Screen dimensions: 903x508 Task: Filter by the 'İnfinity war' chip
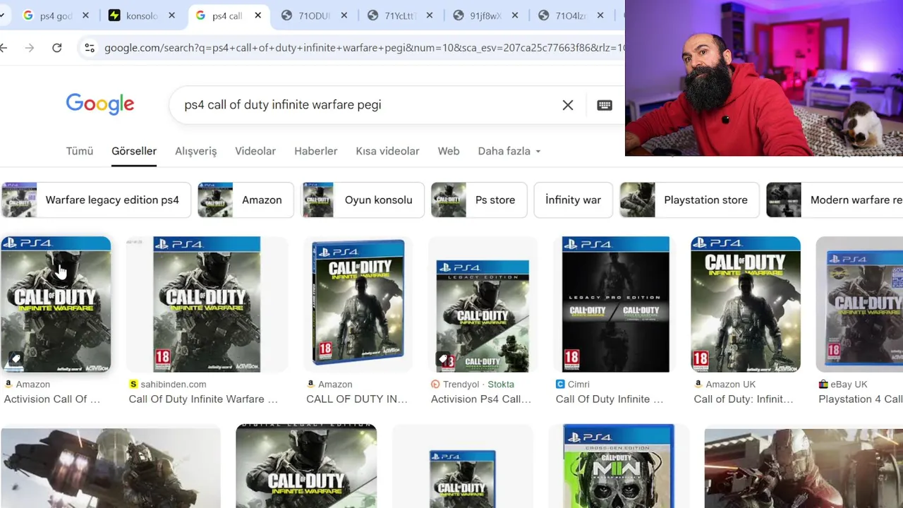tap(573, 200)
